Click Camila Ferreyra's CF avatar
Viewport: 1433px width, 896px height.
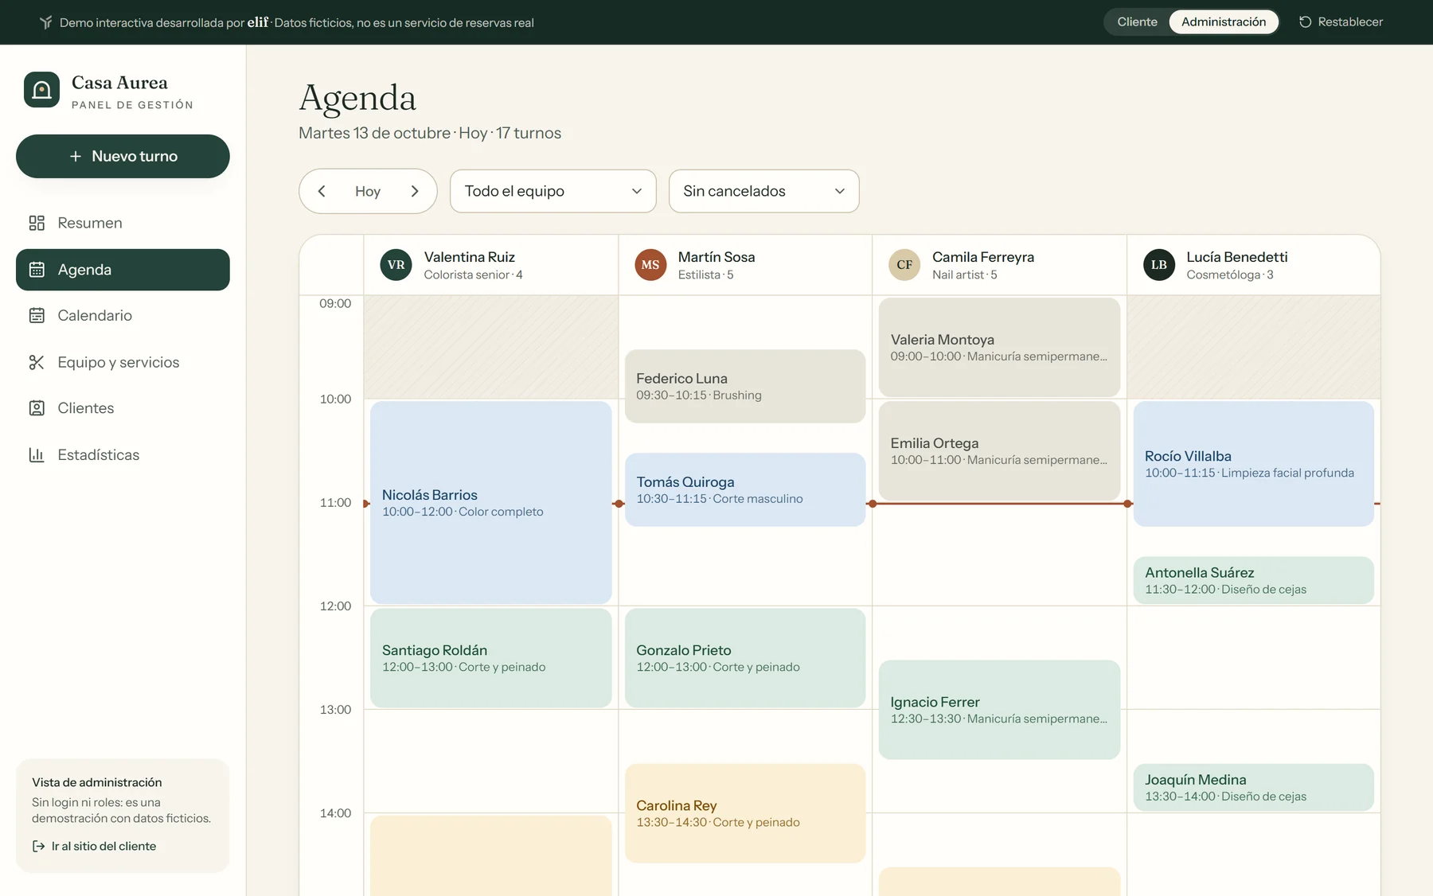(904, 265)
